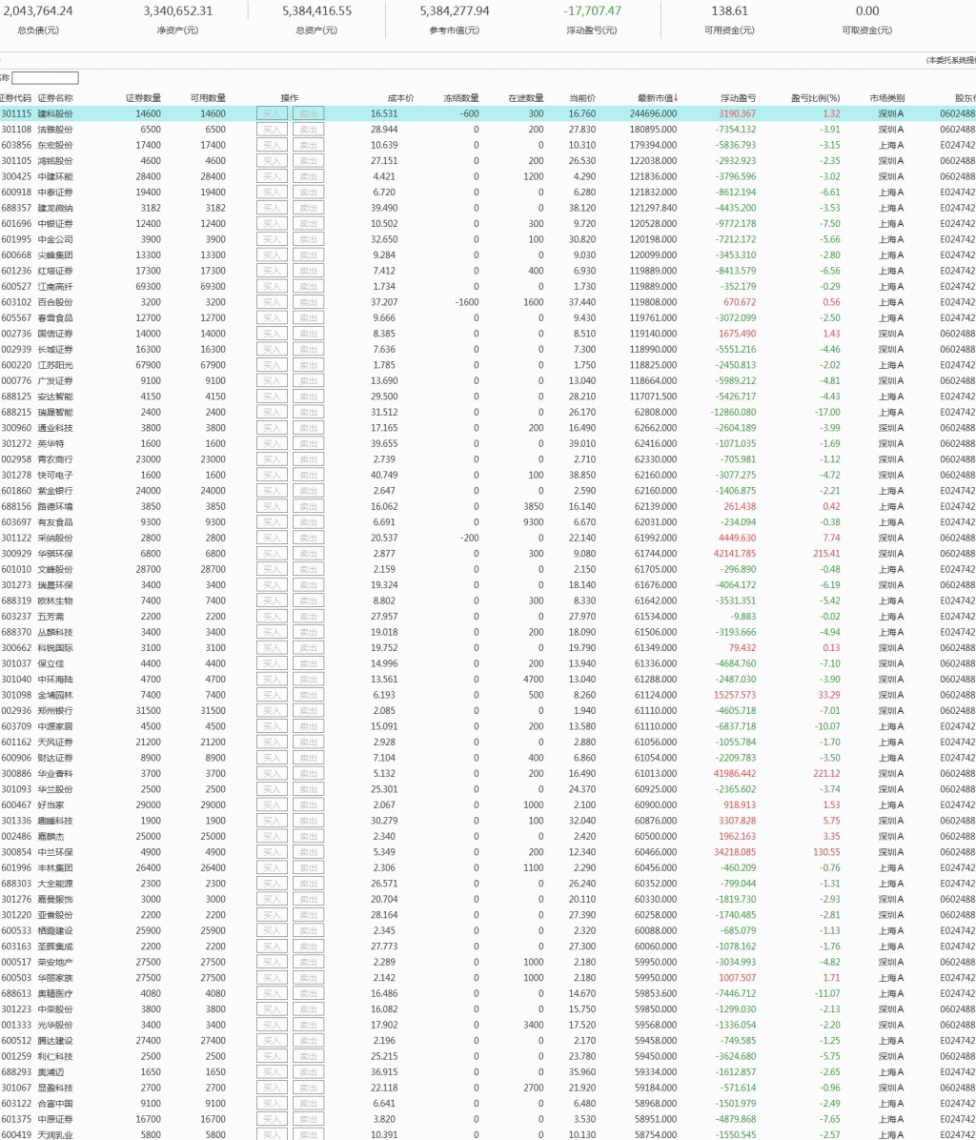Screen dimensions: 976x1140
Task: Select the row with code 601236
Action: click(x=488, y=271)
